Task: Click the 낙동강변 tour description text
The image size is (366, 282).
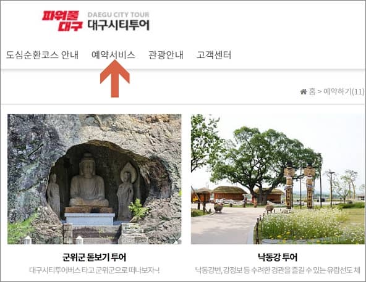Action: click(278, 270)
